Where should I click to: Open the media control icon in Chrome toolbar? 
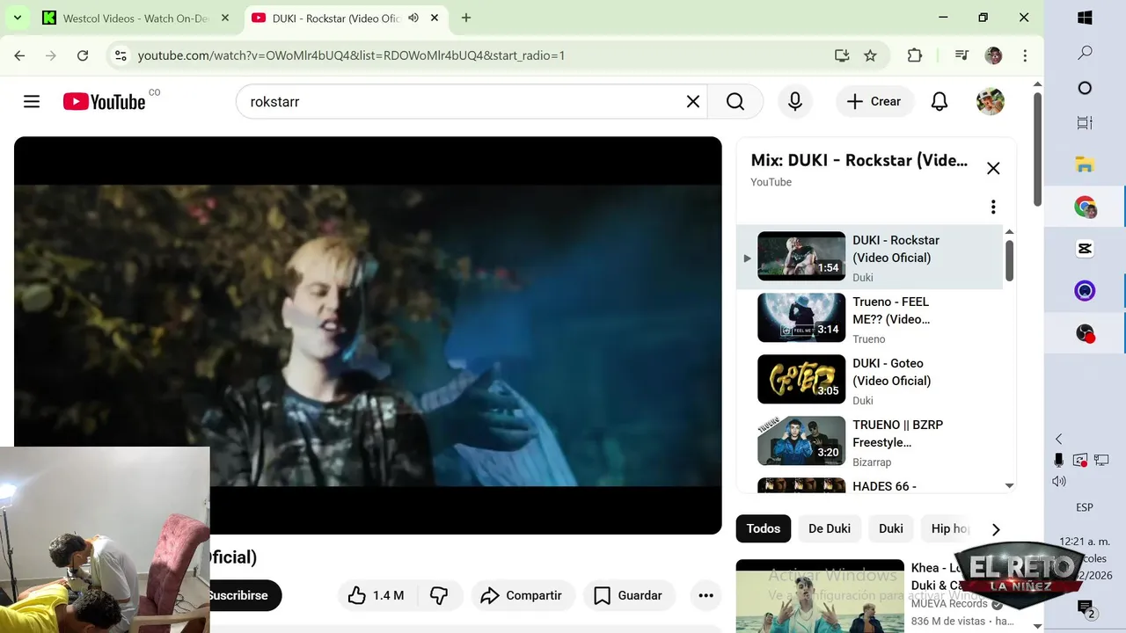tap(961, 55)
